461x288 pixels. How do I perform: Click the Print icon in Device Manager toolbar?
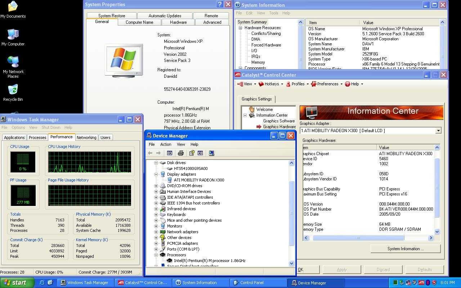coord(181,153)
